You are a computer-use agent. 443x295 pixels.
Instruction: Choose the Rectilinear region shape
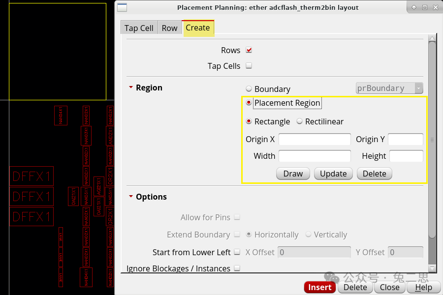(x=299, y=121)
